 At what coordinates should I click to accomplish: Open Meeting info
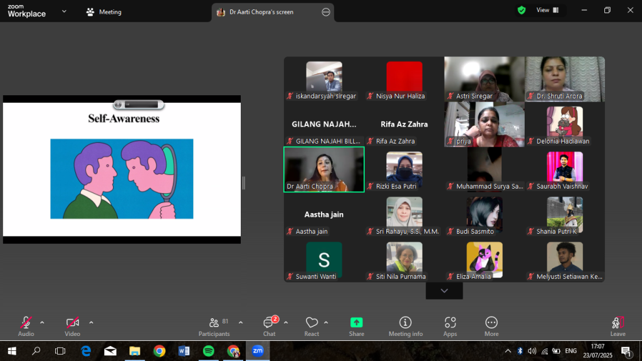(x=406, y=325)
